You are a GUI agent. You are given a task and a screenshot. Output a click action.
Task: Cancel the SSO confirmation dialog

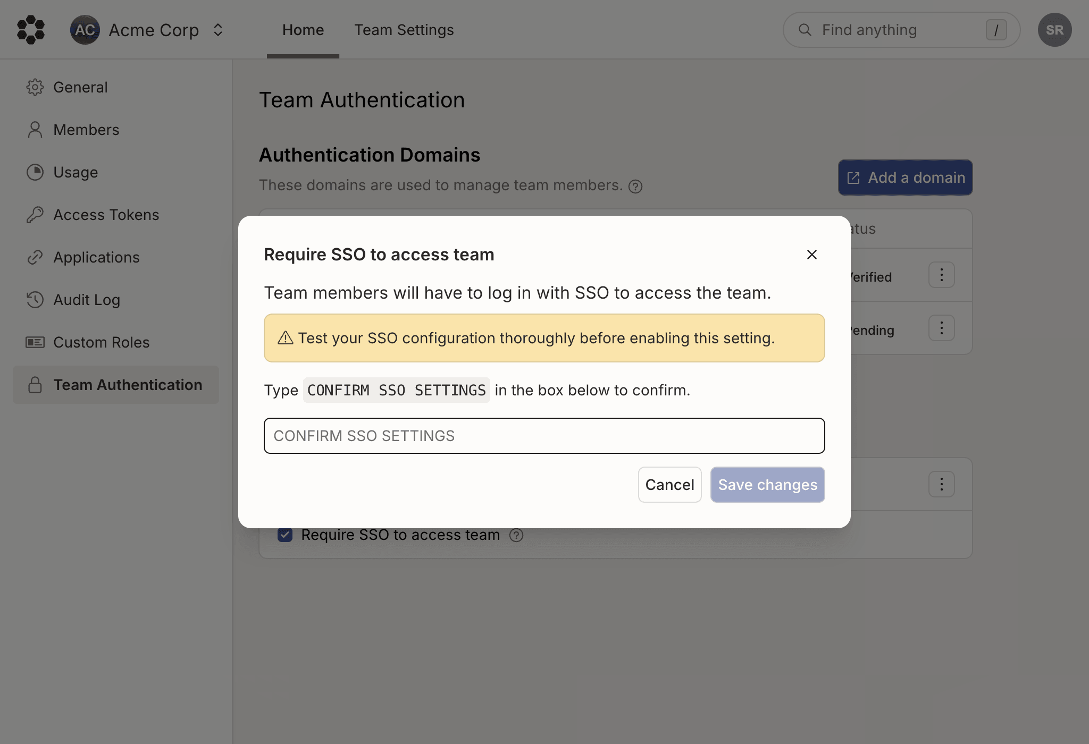(x=670, y=485)
